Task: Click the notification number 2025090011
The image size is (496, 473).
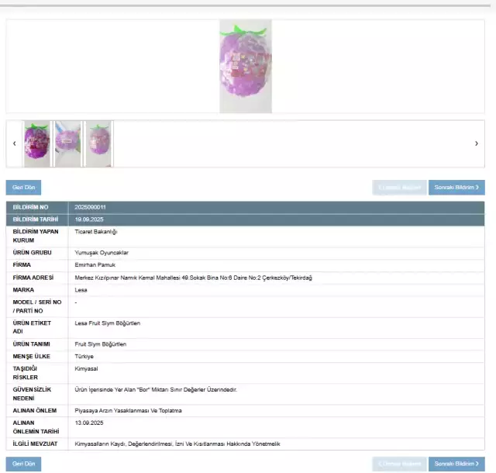Action: coord(91,208)
